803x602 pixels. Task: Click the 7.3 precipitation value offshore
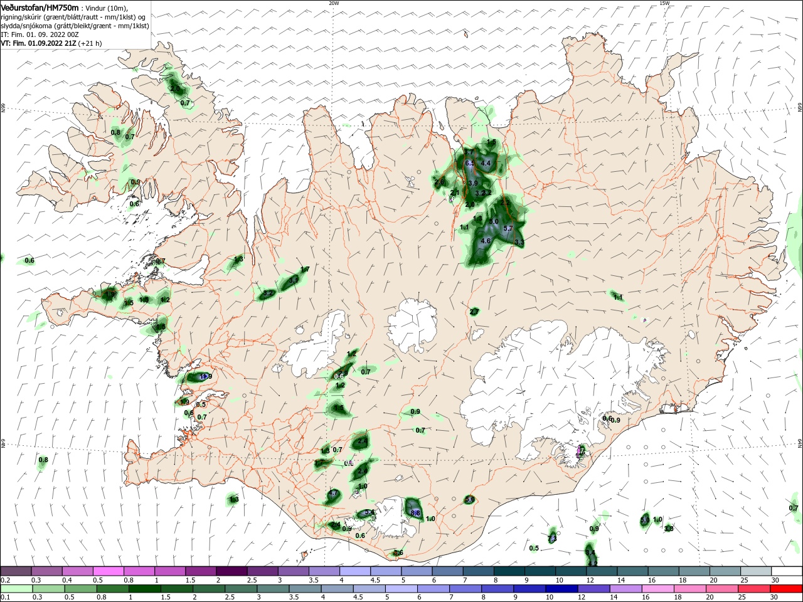click(552, 539)
